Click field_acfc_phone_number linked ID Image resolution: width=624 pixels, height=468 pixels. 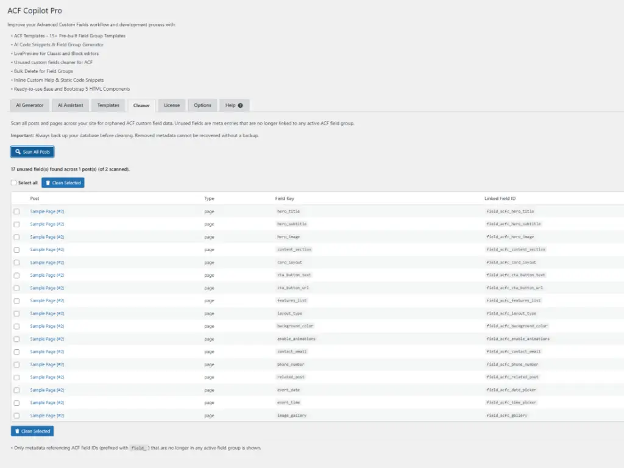click(512, 364)
